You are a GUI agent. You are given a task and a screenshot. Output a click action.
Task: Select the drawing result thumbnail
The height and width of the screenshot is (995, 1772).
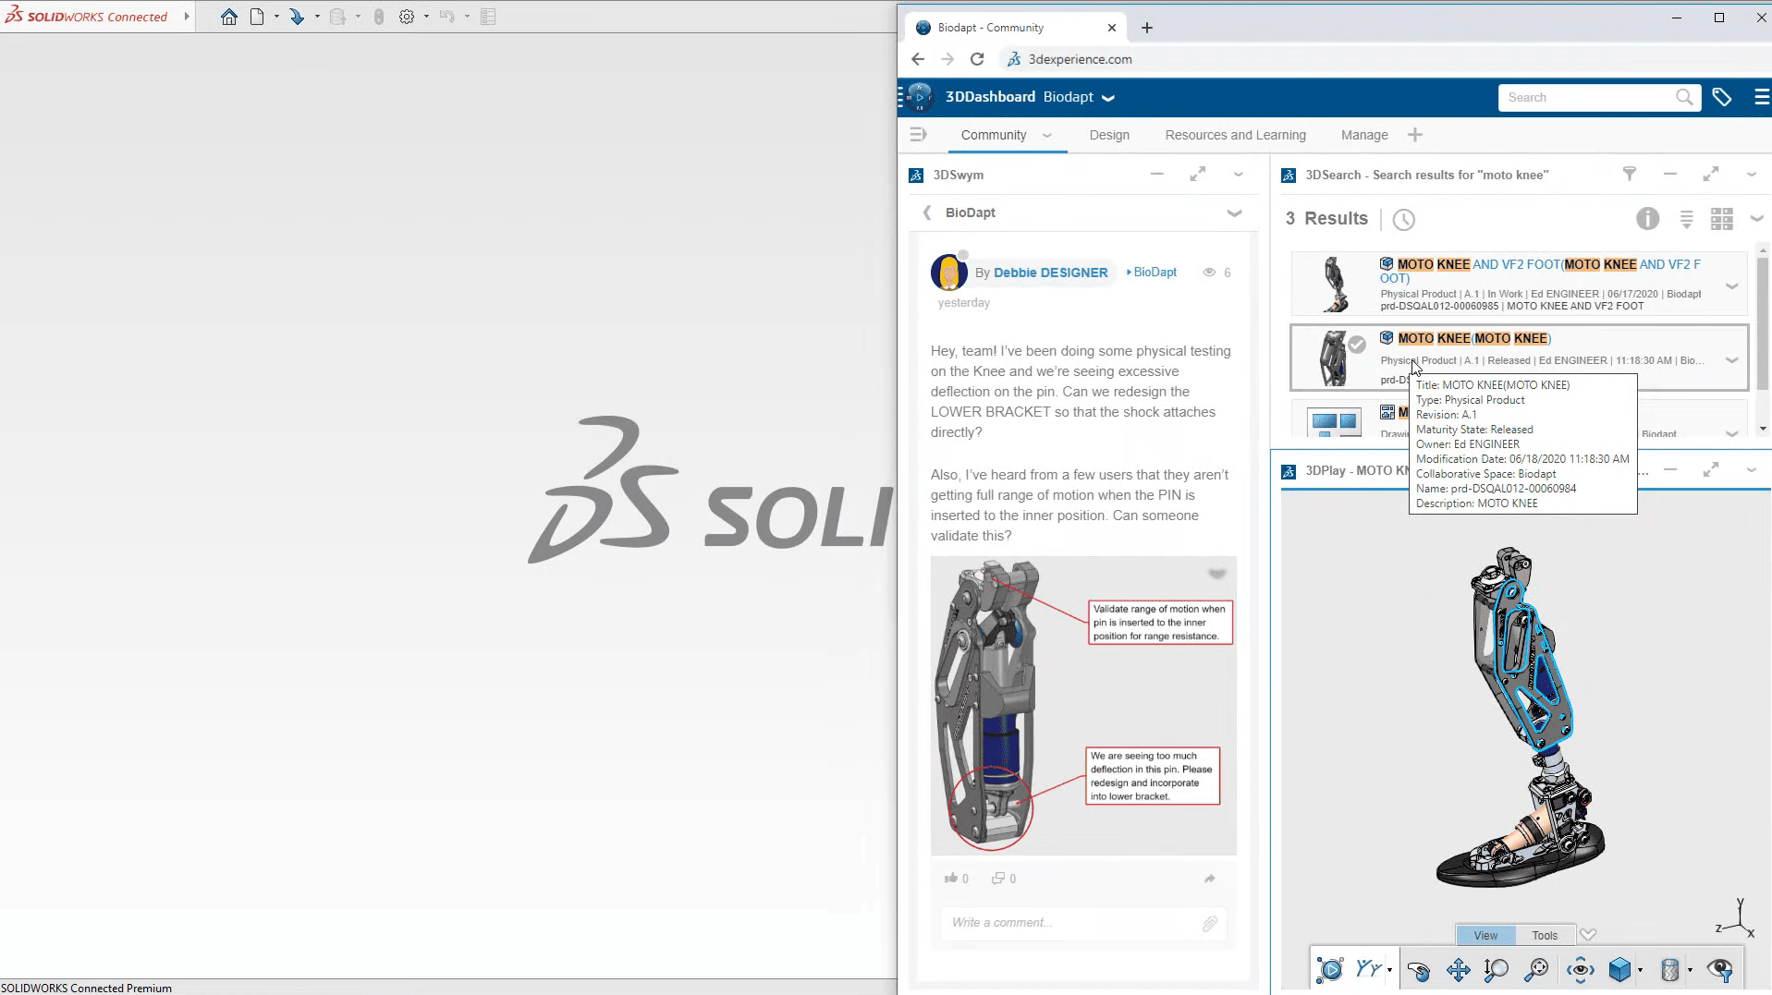(1335, 422)
